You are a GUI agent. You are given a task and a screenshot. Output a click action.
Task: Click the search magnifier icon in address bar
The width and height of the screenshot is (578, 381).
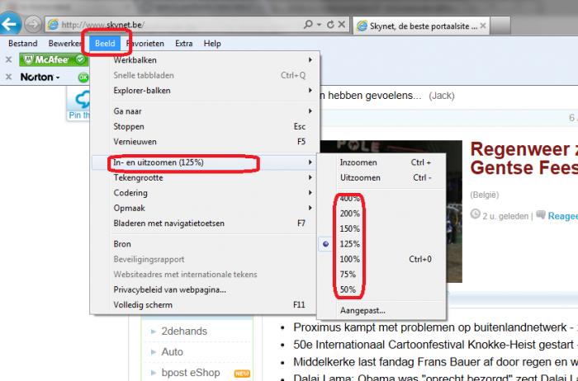point(308,24)
